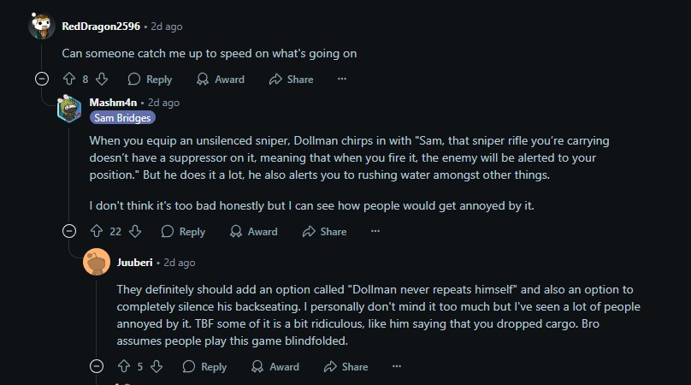Reply to Juuberi's comment
Viewport: 691px width, 385px height.
coord(204,366)
